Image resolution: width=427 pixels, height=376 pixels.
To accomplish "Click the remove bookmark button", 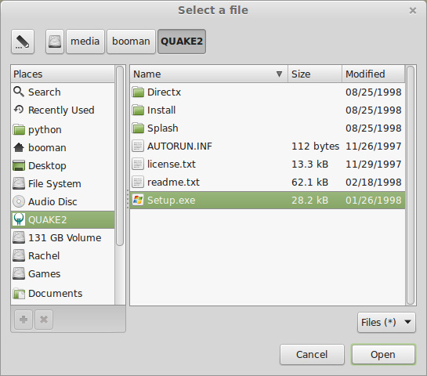I will click(44, 320).
